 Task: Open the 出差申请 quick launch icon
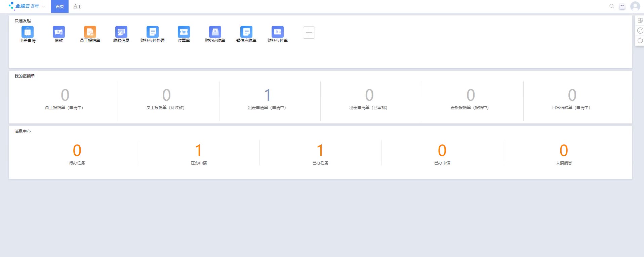pyautogui.click(x=28, y=32)
